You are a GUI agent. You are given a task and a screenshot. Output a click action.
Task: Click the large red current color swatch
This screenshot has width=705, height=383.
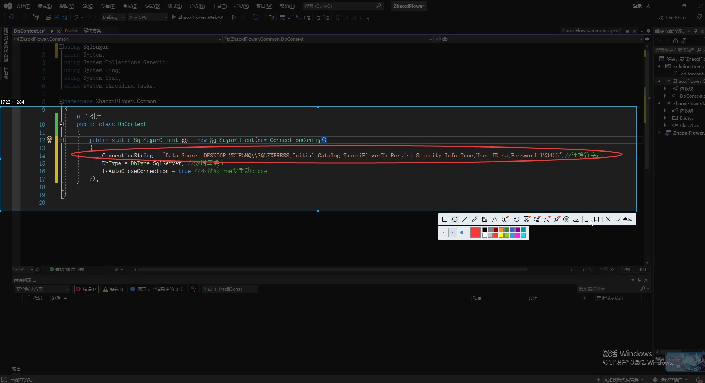click(476, 233)
